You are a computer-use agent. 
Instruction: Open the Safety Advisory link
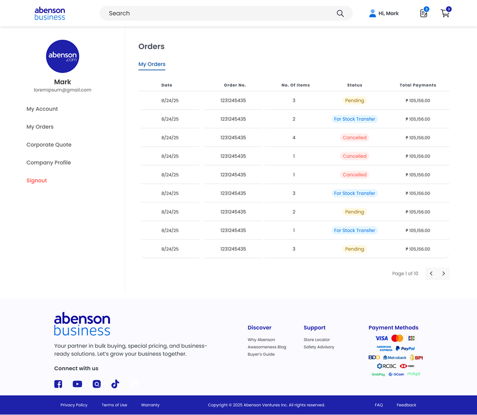[x=319, y=347]
